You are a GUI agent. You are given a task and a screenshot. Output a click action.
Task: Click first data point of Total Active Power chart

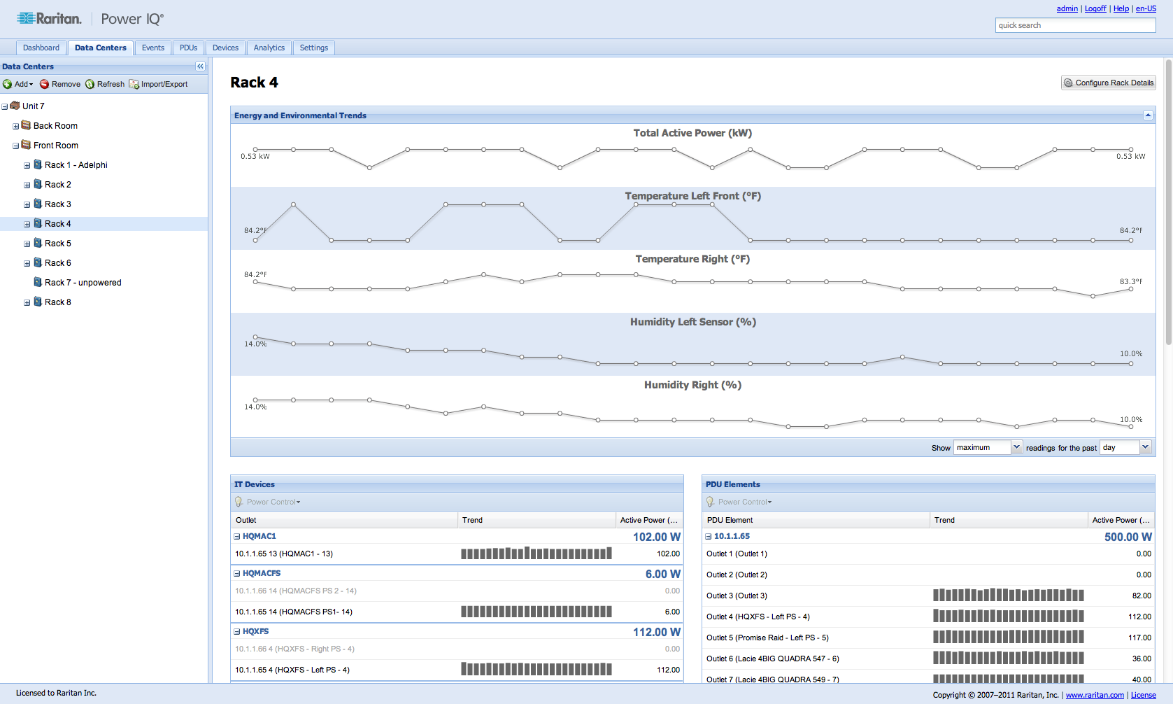255,149
